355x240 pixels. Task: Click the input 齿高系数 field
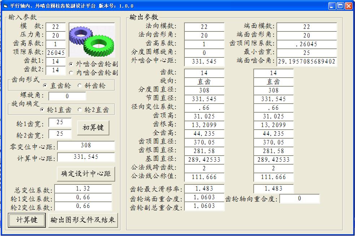(x=56, y=44)
